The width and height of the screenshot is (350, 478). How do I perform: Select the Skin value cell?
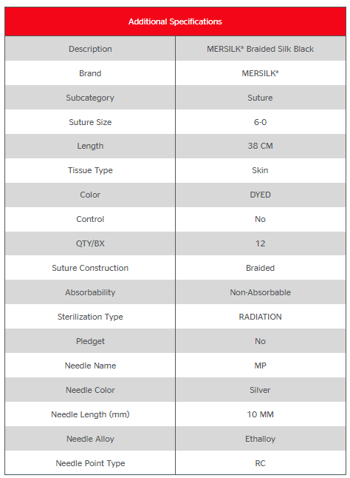pos(261,170)
